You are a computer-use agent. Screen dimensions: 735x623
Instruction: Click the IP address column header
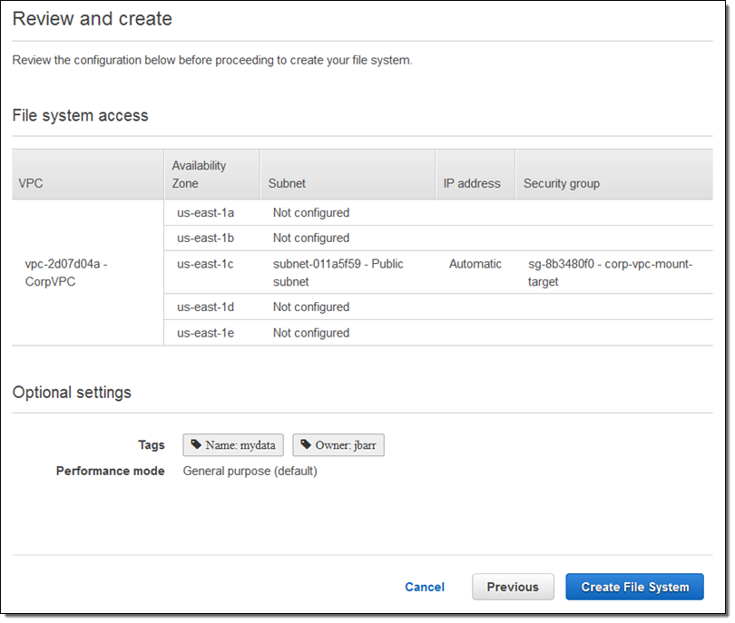[471, 183]
